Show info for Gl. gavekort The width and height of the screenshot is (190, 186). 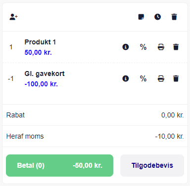tap(126, 78)
